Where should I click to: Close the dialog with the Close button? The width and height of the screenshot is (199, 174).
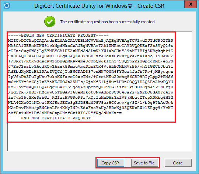pyautogui.click(x=178, y=163)
